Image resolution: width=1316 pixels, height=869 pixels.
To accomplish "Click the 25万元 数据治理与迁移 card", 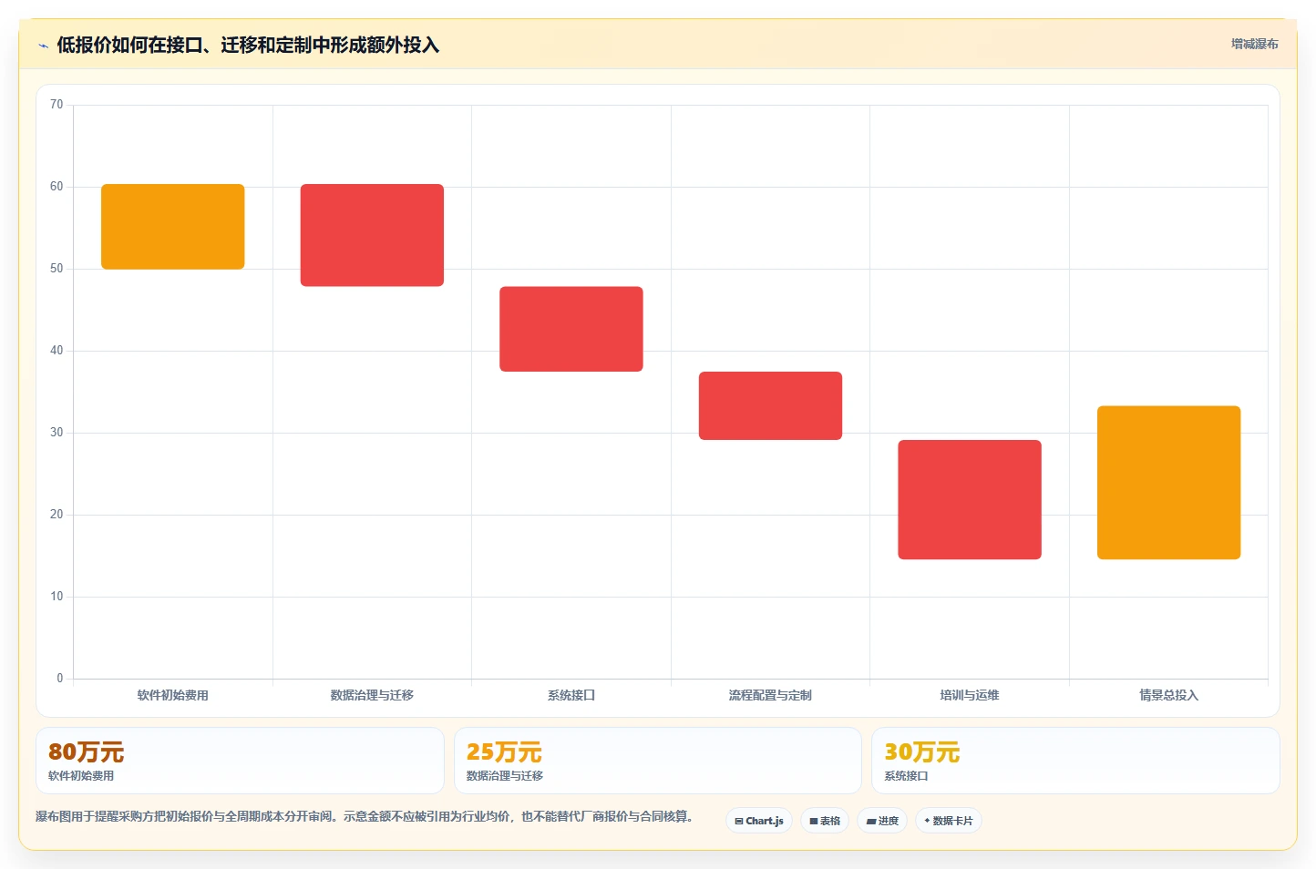I will (658, 761).
